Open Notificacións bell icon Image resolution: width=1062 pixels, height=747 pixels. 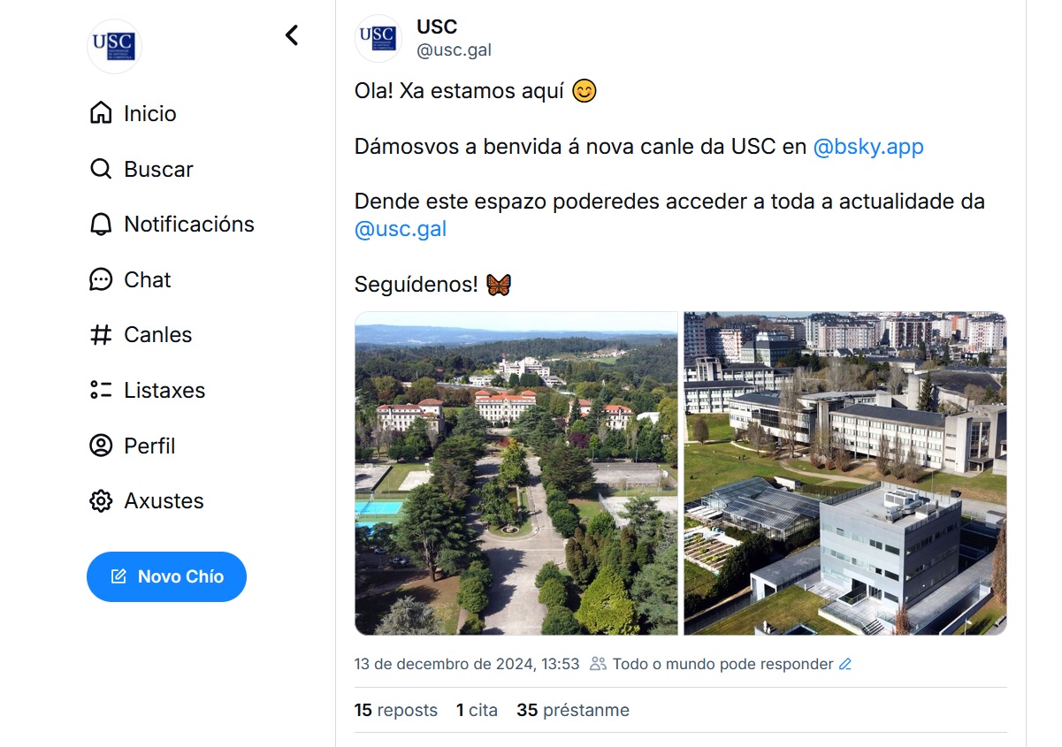(102, 225)
